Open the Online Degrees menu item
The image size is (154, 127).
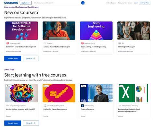(111, 3)
